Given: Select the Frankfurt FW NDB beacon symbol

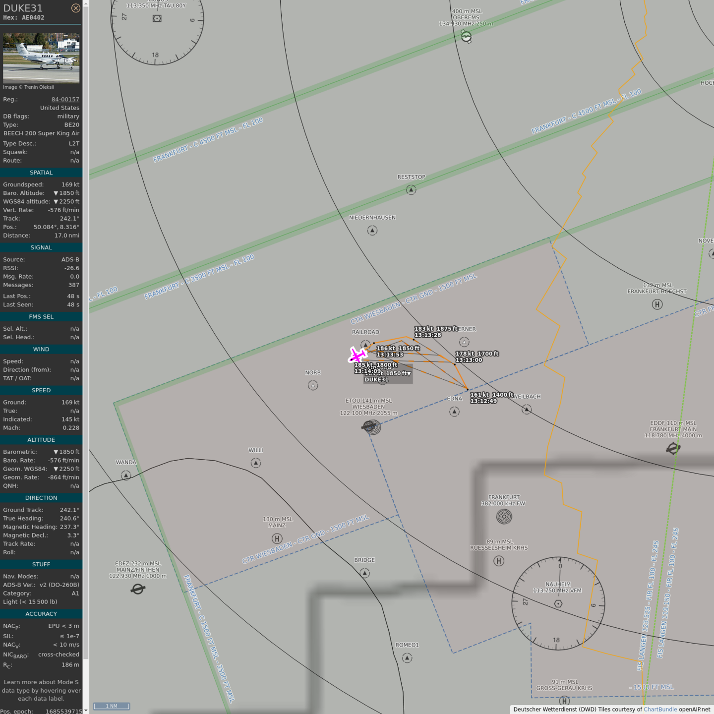Looking at the screenshot, I should click(504, 517).
